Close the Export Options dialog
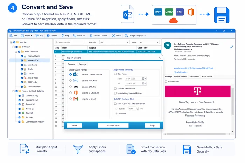Screen dimensions: 245x163 160,58
